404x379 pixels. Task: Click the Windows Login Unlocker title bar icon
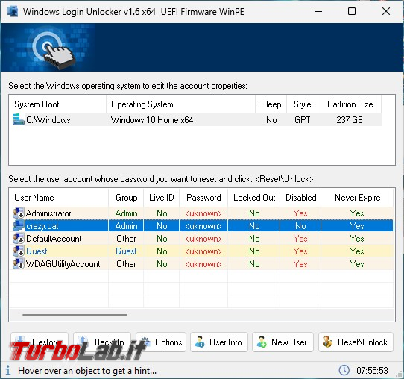point(13,12)
